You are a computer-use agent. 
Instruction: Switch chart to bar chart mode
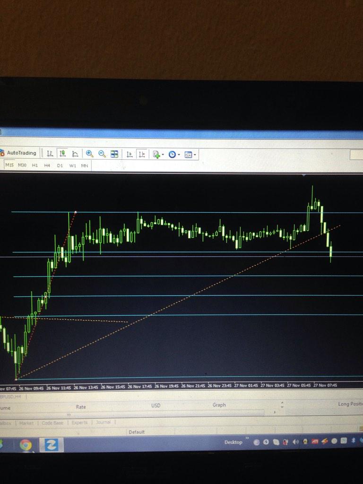point(50,154)
